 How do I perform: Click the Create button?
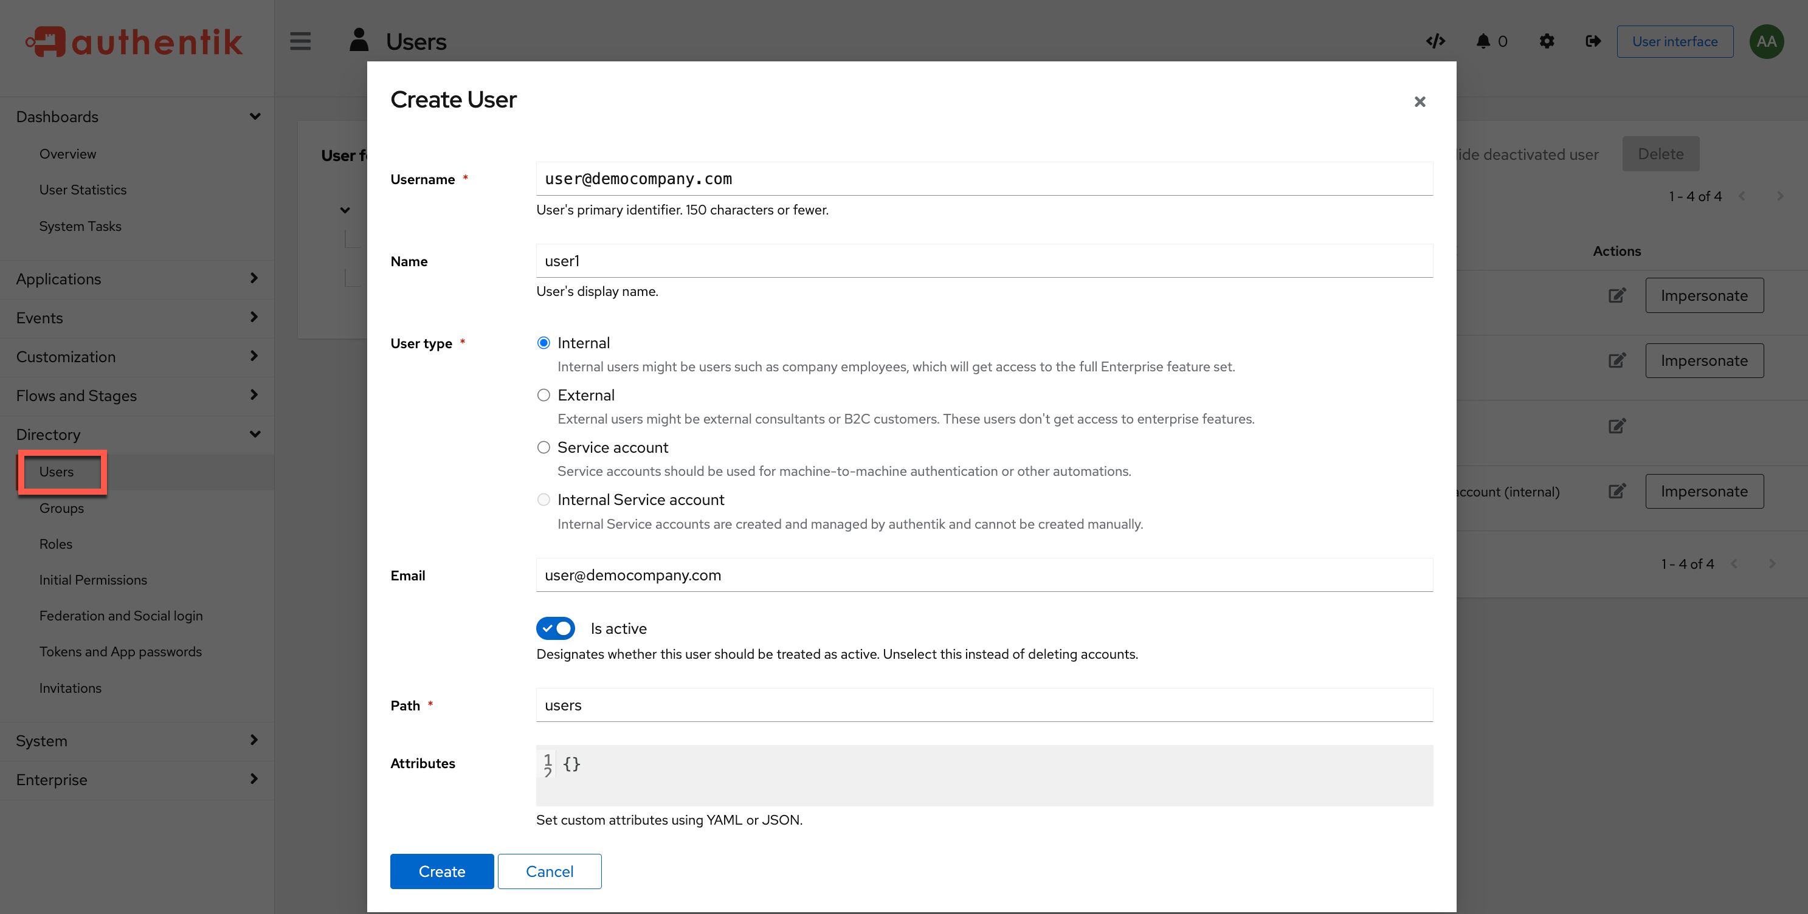pos(441,871)
